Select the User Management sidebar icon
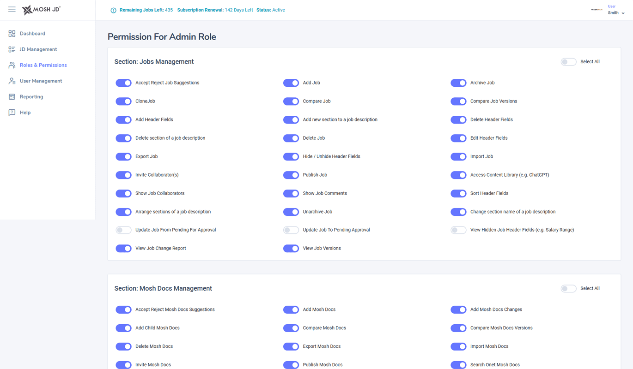The width and height of the screenshot is (633, 369). (x=12, y=81)
